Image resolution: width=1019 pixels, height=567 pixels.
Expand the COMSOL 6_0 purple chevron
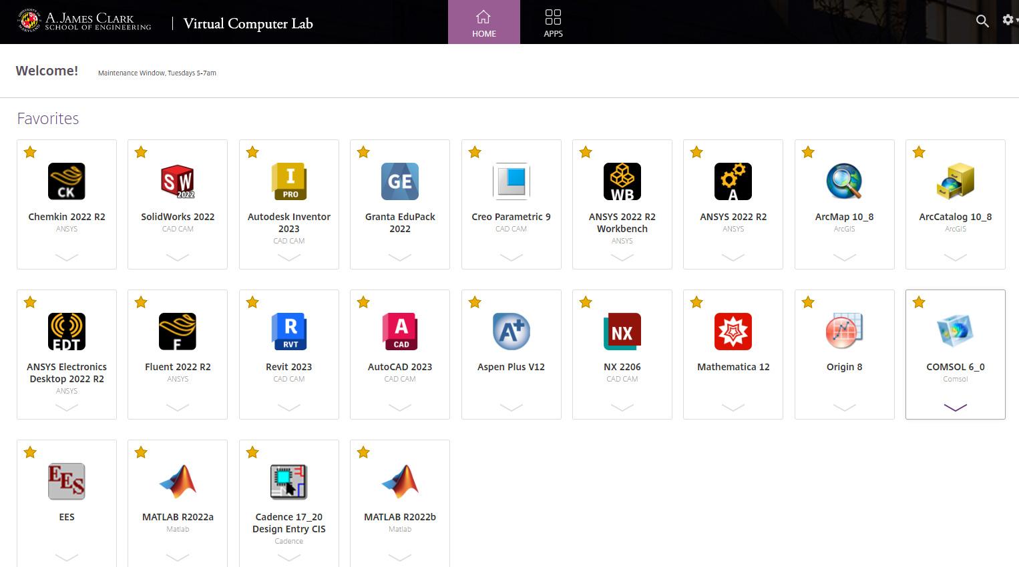coord(956,408)
